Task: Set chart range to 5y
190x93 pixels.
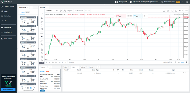Action: point(47,62)
